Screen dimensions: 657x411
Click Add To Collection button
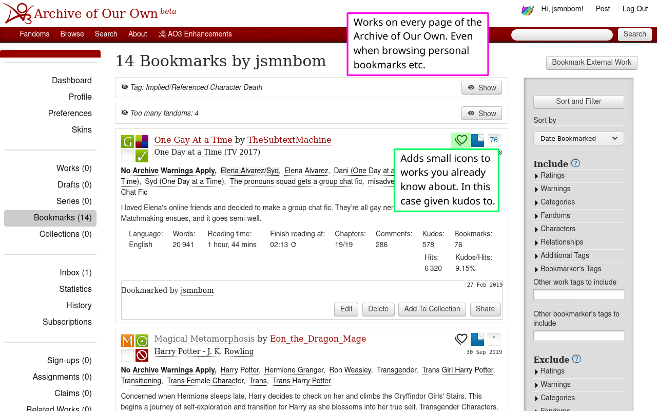click(432, 309)
